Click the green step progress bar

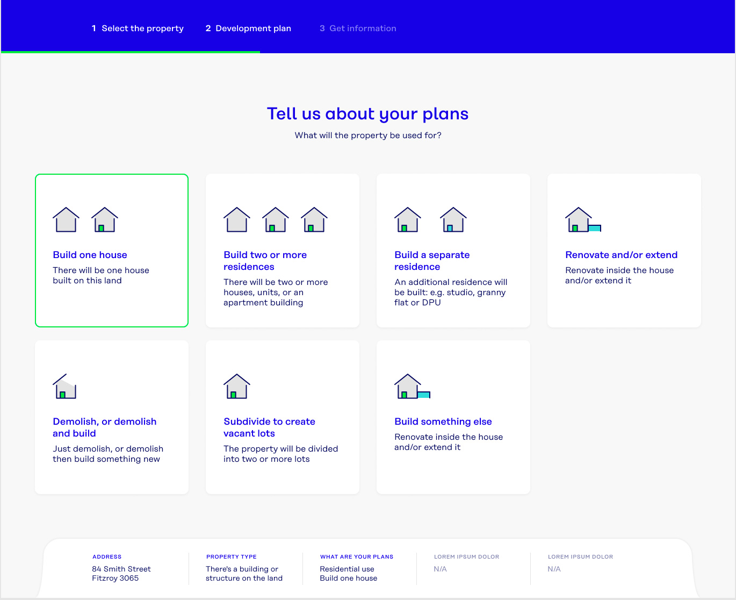point(131,52)
